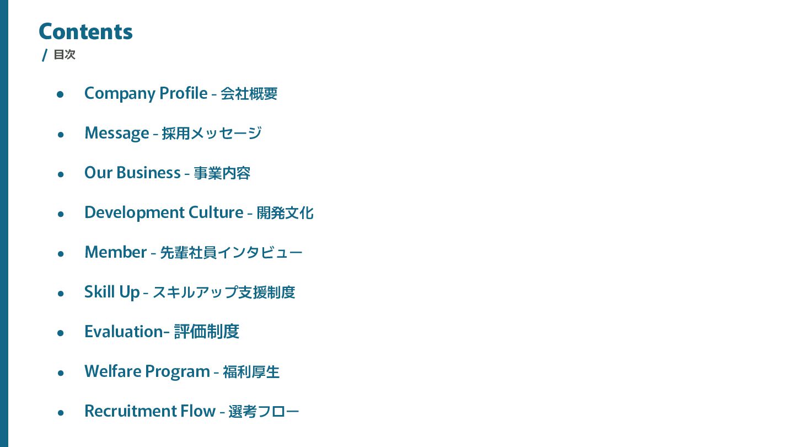The height and width of the screenshot is (447, 794).
Task: Select the 目次 subtitle text
Action: (x=65, y=55)
